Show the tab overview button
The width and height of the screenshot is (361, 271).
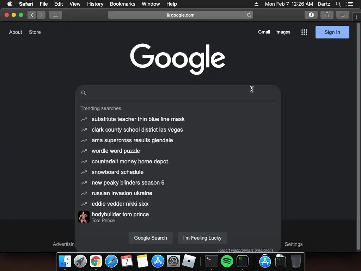[x=343, y=15]
